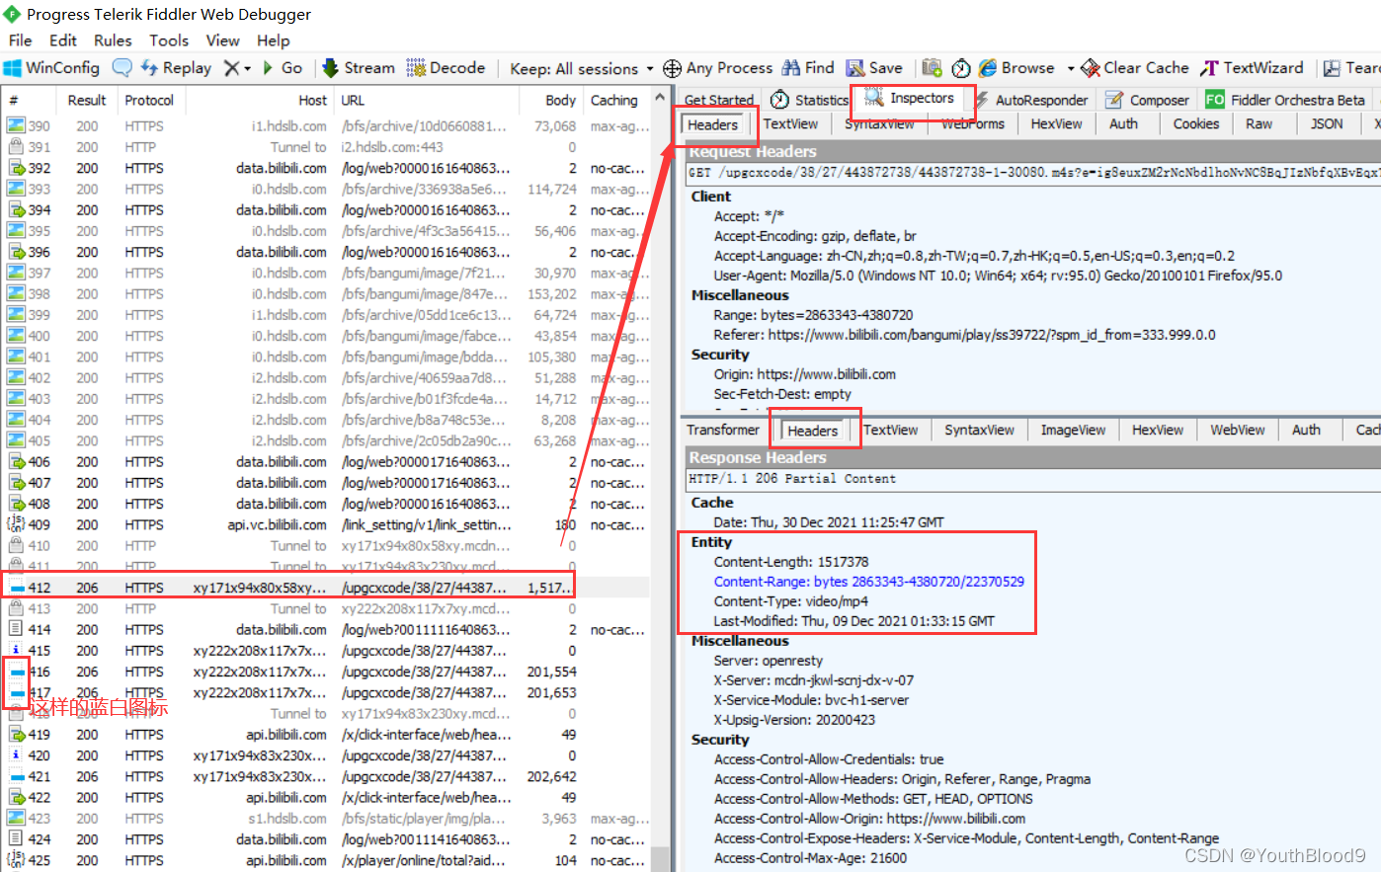The width and height of the screenshot is (1381, 872).
Task: Open WinConfig from the toolbar
Action: click(52, 68)
